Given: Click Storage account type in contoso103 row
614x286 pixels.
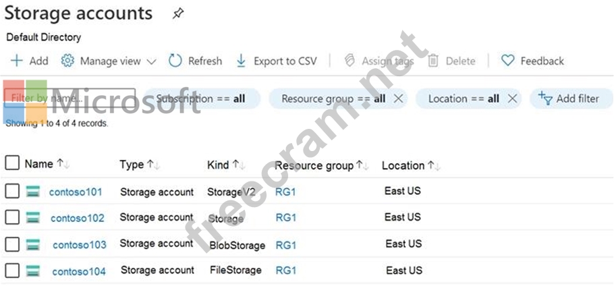Looking at the screenshot, I should (157, 244).
